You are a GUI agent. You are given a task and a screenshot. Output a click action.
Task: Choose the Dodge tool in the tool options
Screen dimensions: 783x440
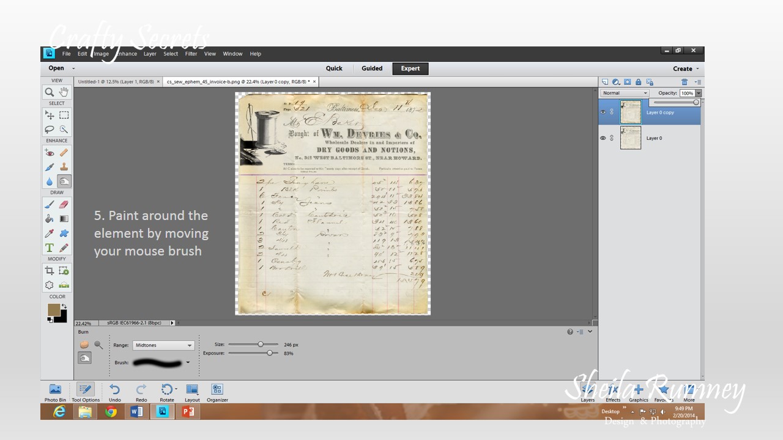click(x=98, y=345)
